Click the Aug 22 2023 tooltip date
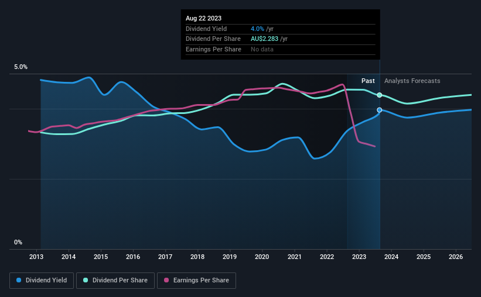481x297 pixels. point(203,18)
